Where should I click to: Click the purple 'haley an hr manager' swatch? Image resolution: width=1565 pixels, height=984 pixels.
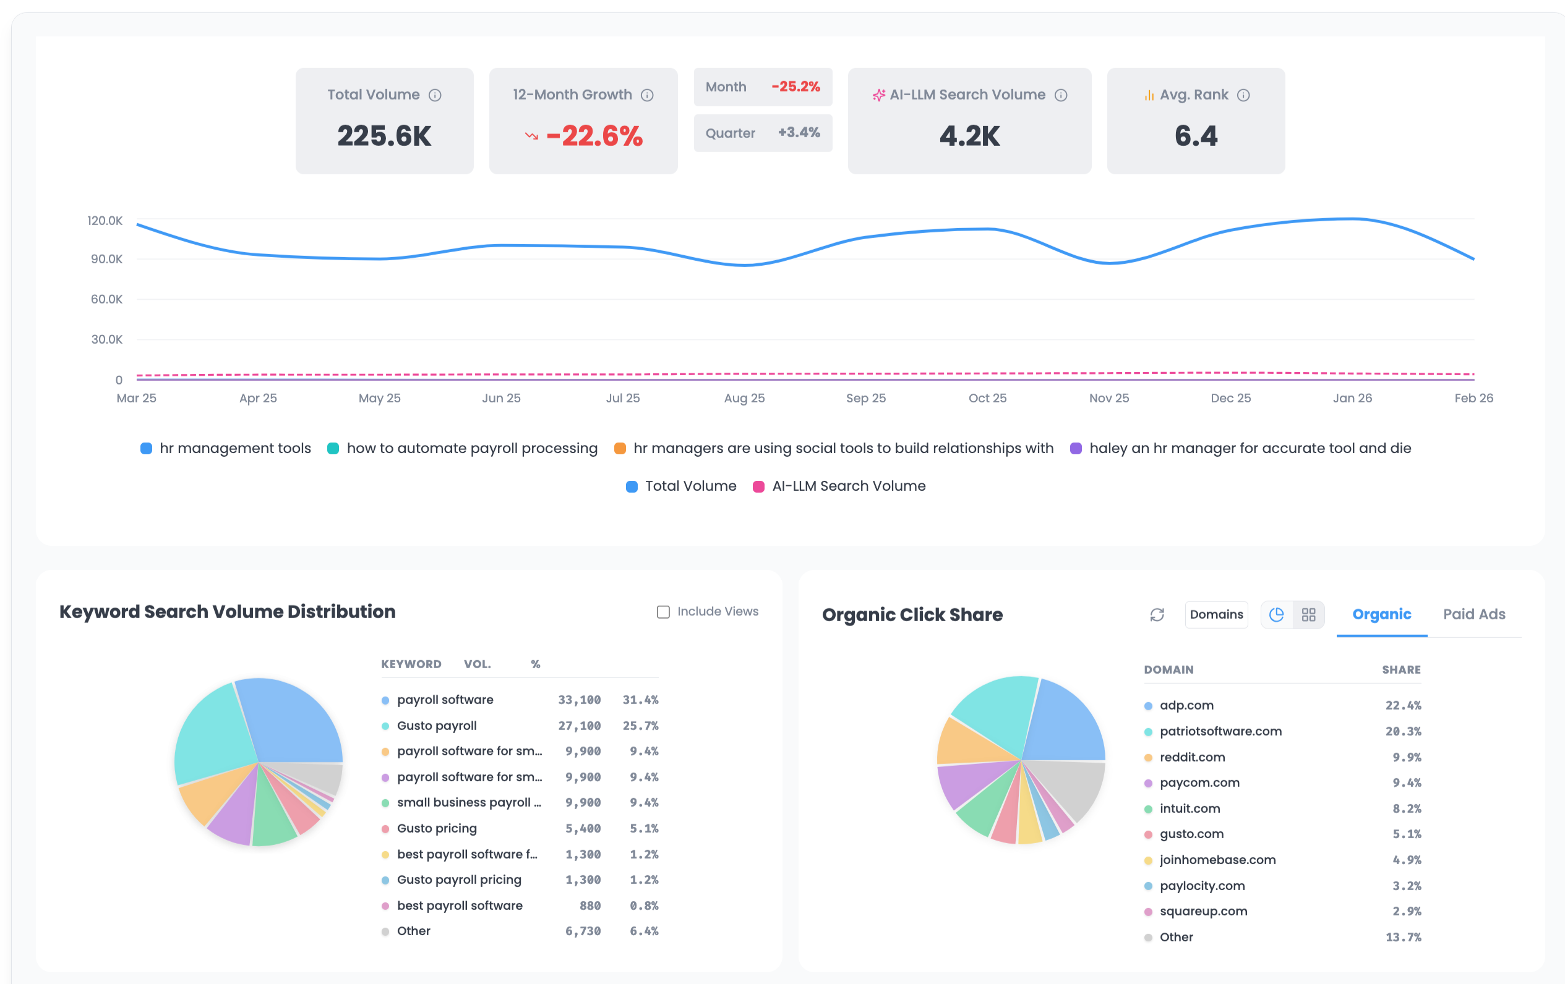point(1076,449)
